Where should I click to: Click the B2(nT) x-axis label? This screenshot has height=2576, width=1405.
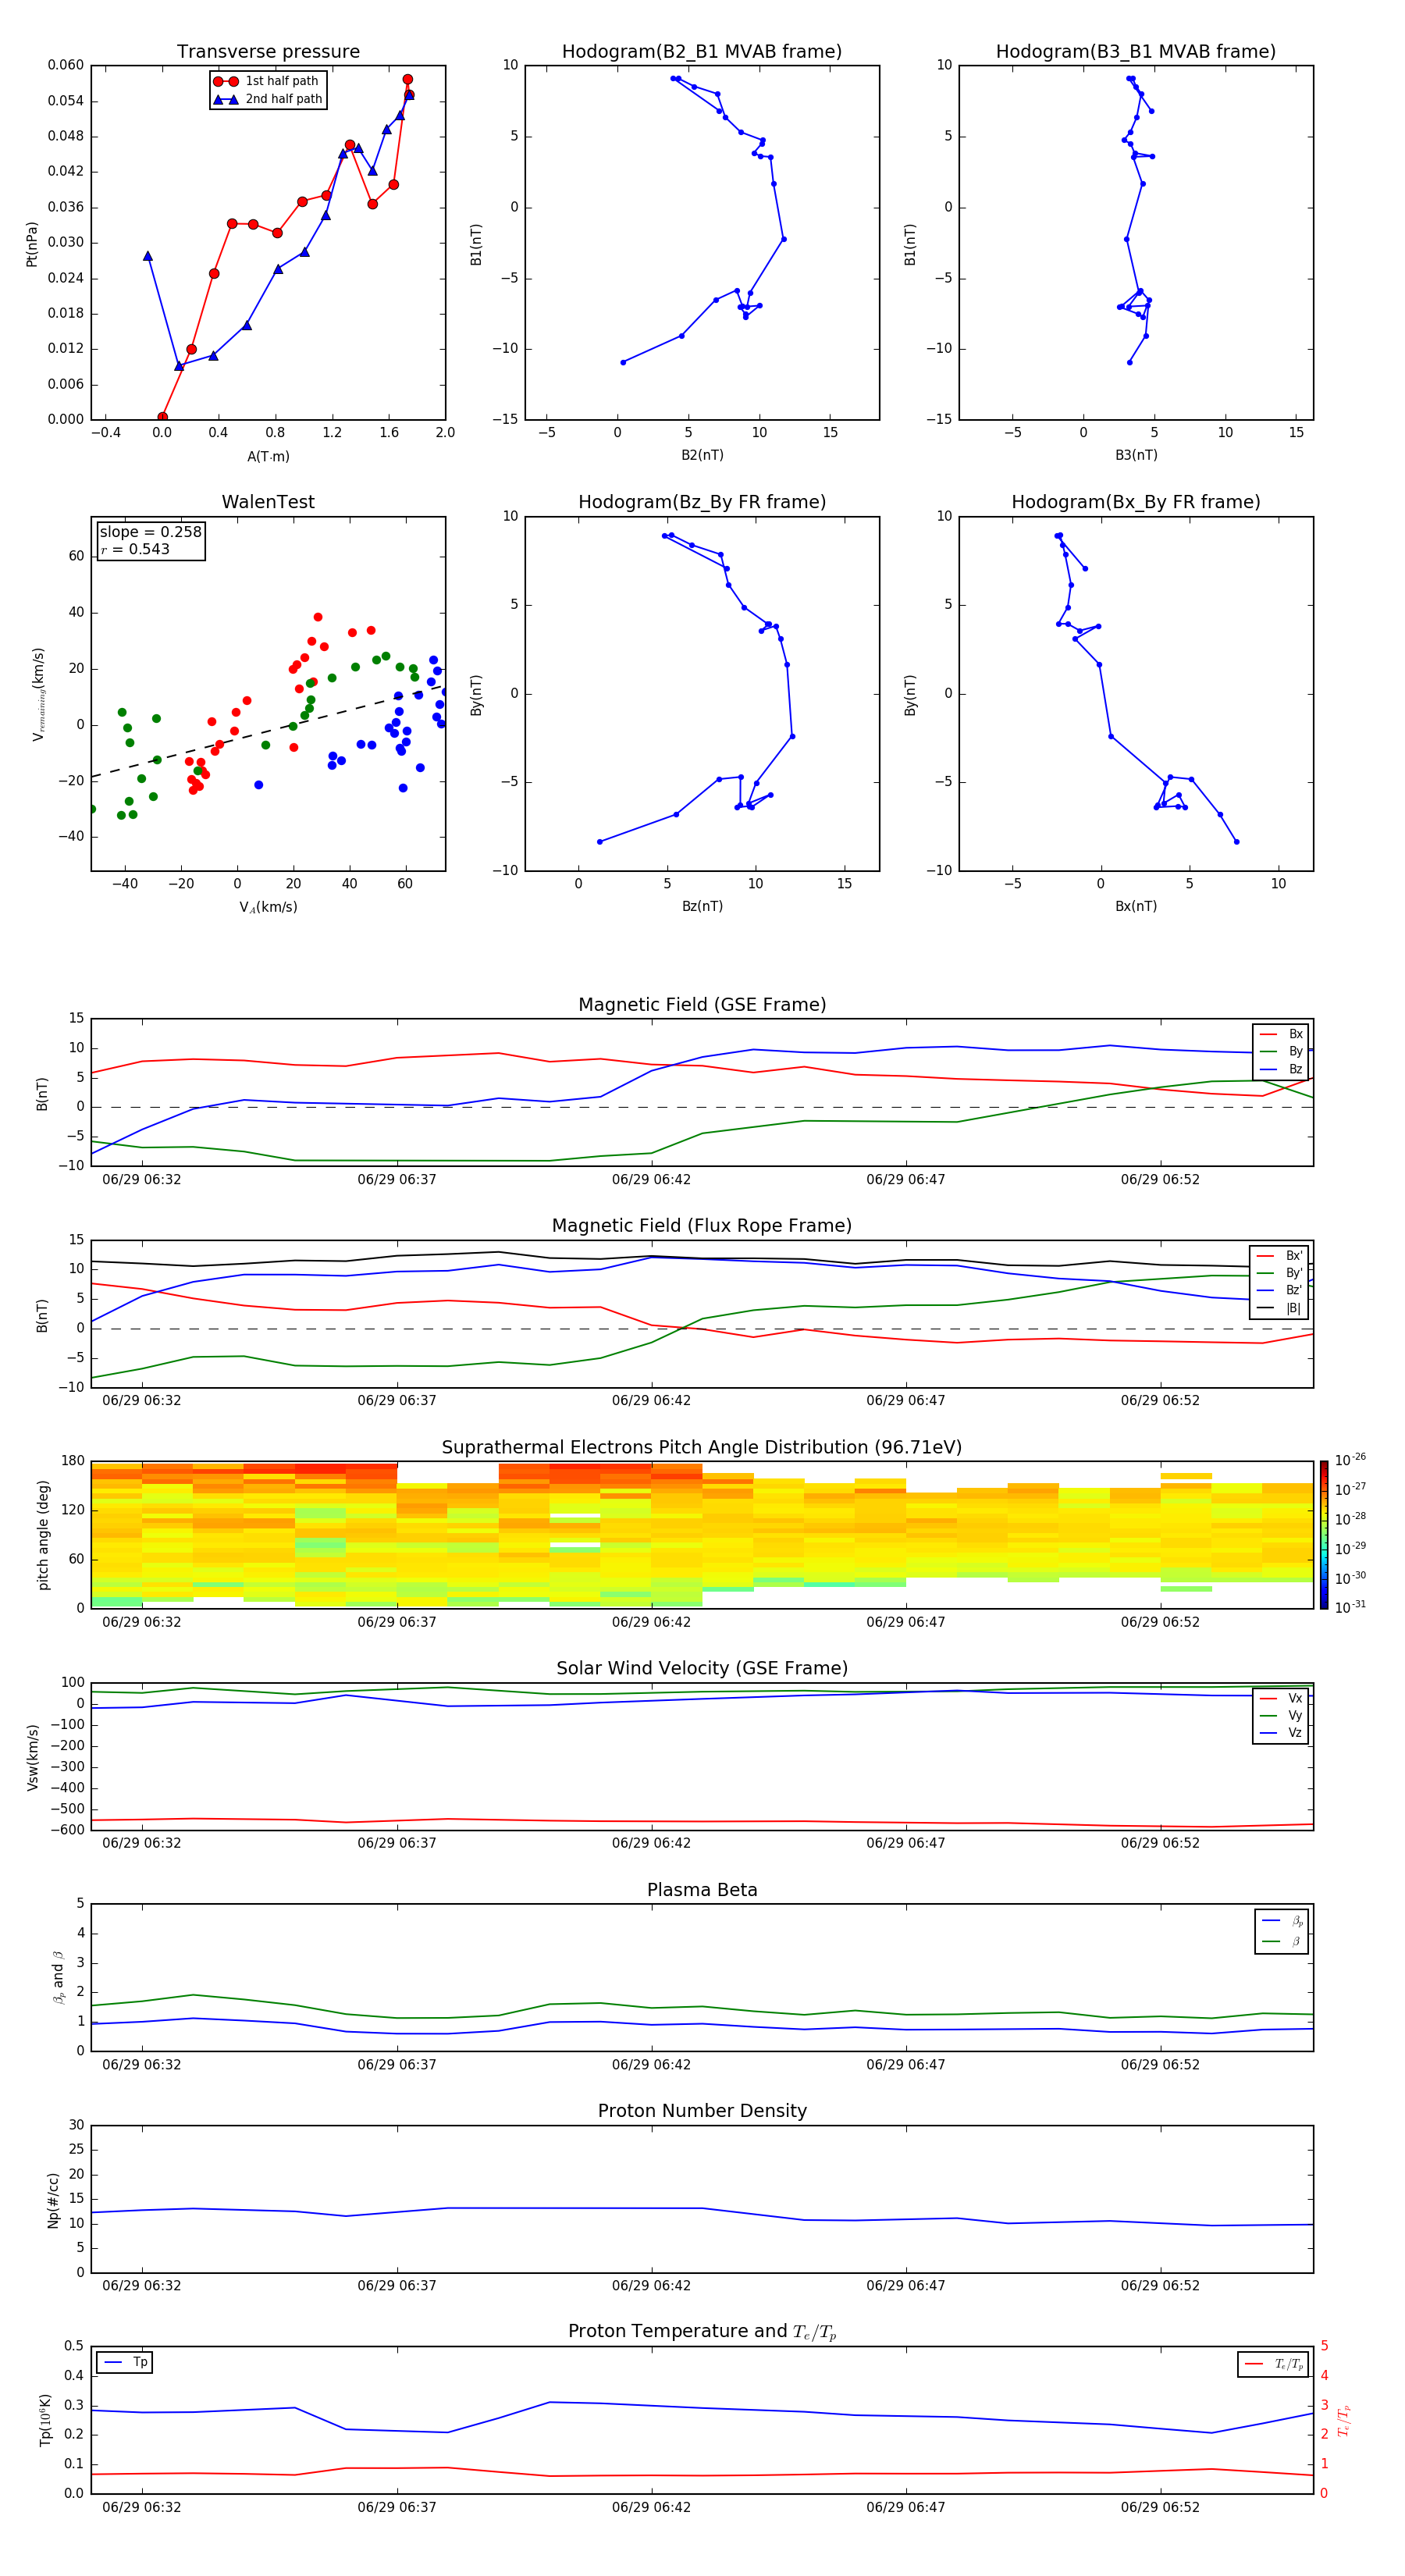tap(702, 455)
